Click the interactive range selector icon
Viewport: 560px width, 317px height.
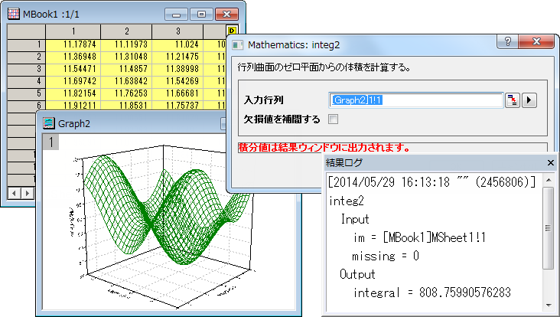512,100
